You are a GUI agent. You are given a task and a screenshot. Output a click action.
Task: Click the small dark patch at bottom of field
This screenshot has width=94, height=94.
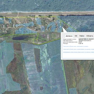(x=42, y=88)
